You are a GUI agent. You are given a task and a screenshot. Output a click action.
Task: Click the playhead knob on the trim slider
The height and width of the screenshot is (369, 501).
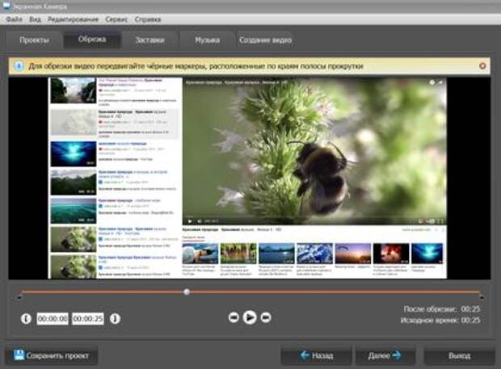[x=187, y=291]
